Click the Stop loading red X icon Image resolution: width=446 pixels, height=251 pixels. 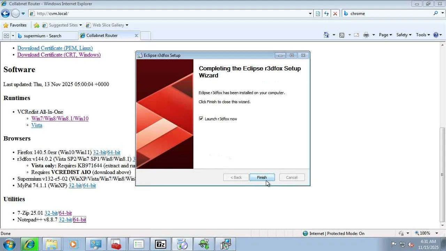click(335, 14)
